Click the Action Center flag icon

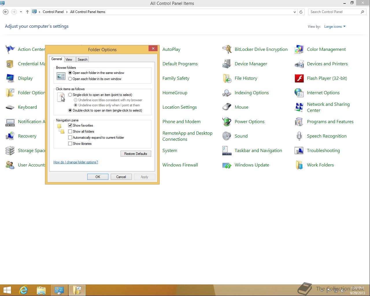click(10, 49)
